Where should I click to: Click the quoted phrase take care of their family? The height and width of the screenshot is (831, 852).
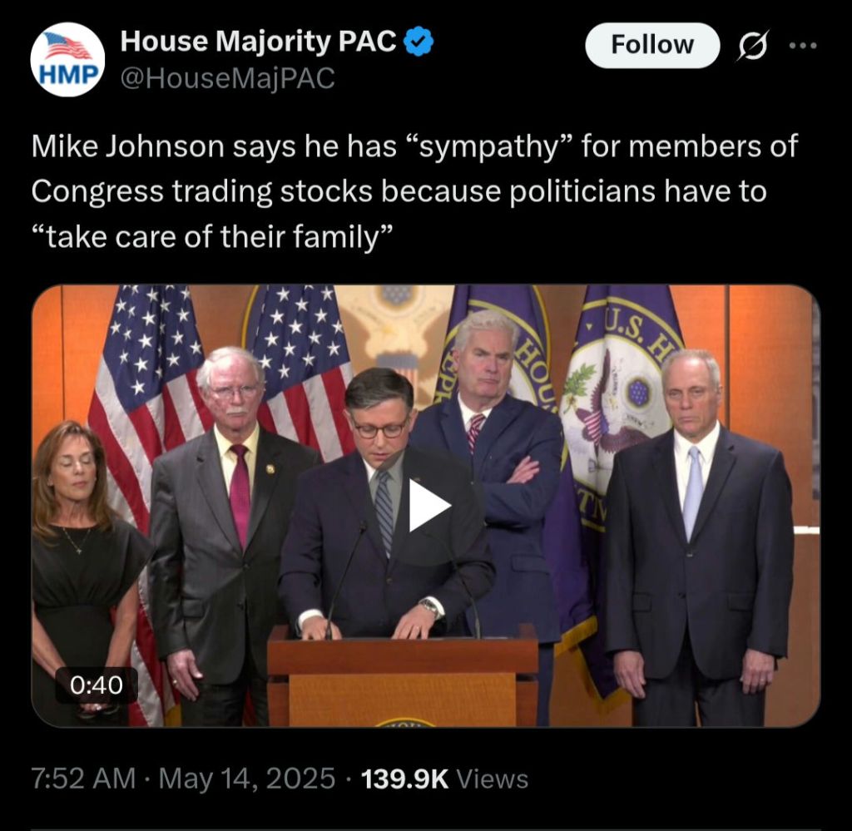click(211, 237)
